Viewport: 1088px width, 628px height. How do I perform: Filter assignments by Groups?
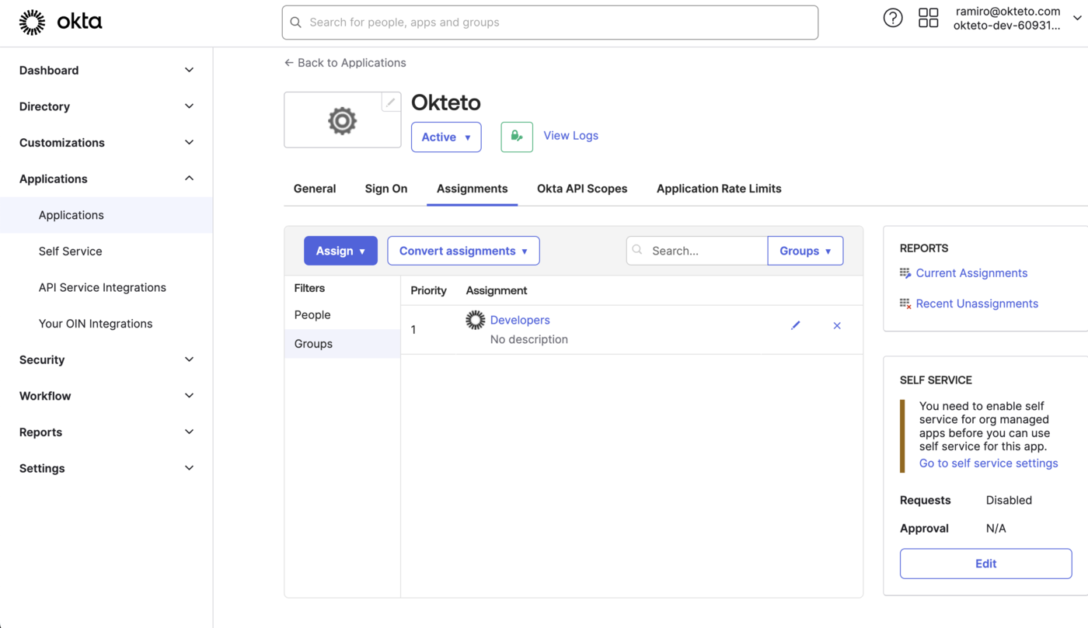[312, 343]
